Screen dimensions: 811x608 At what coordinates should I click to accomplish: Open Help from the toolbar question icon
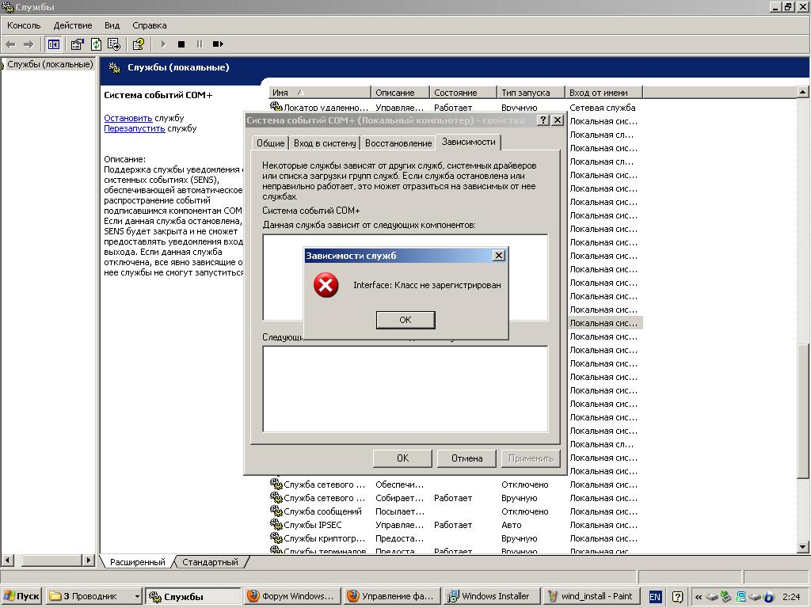tap(139, 44)
